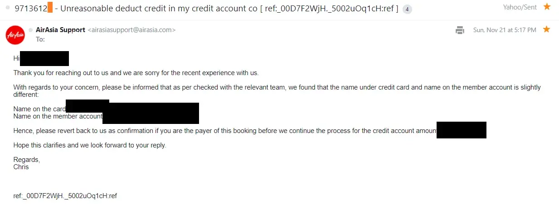This screenshot has width=559, height=204.
Task: Click the AirAsia Support sender name
Action: (60, 30)
